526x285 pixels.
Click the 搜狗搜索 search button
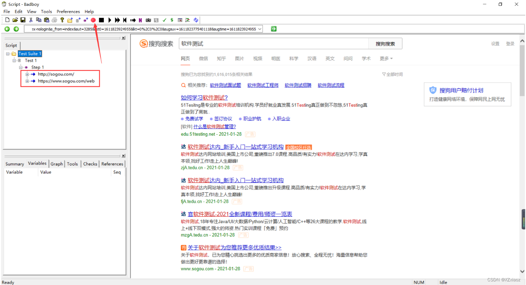(x=385, y=44)
